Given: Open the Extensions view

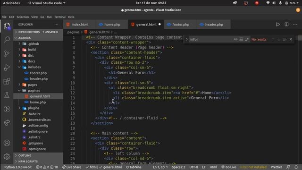Looking at the screenshot, I should [x=7, y=81].
